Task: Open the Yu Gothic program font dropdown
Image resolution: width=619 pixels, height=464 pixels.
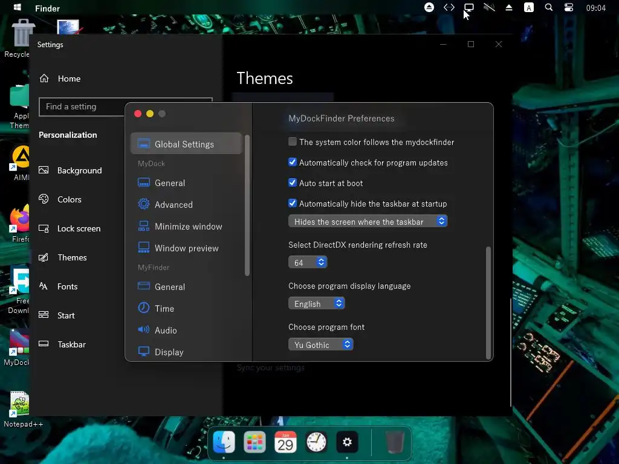Action: coord(321,344)
